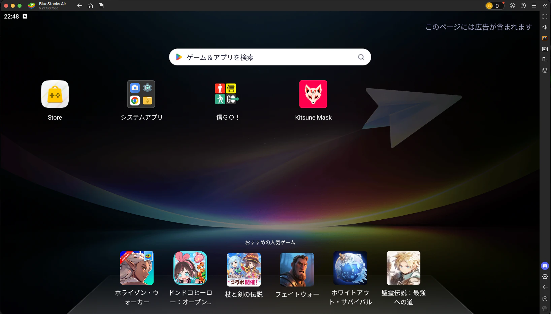Click the ゲーム＆アプリを検索 search field
Viewport: 551px width, 314px height.
click(270, 57)
